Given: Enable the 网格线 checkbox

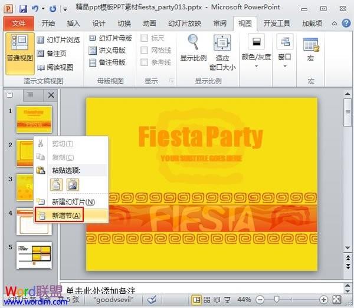Looking at the screenshot, I should (145, 50).
